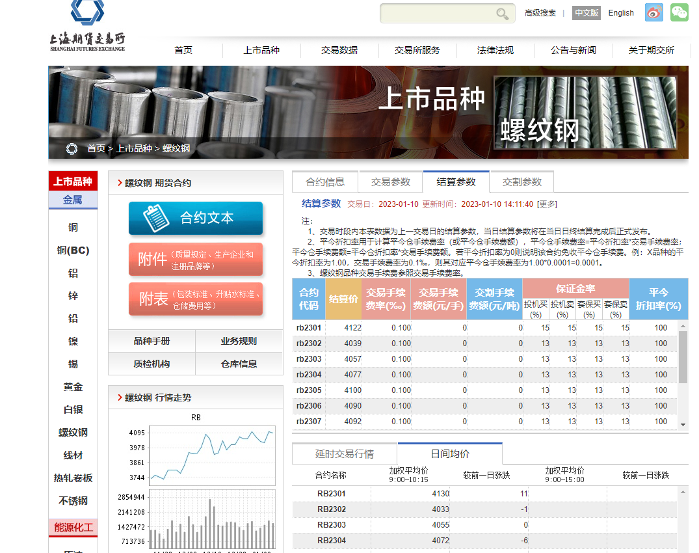Click the 螺纹钢 banner thumbnail image

pyautogui.click(x=585, y=113)
